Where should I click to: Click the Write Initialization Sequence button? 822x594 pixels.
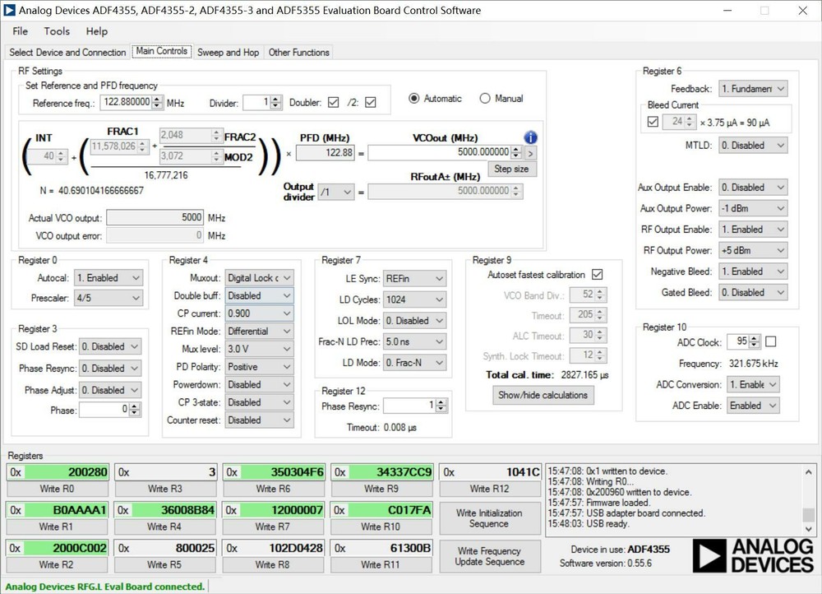489,518
